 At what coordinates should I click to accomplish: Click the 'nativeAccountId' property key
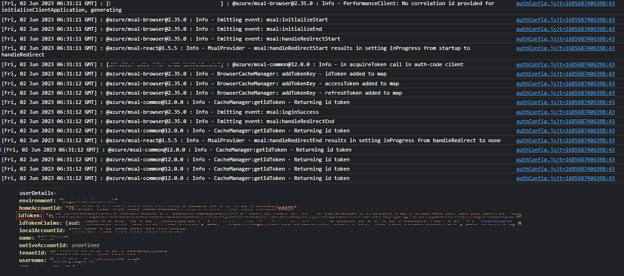tap(43, 245)
